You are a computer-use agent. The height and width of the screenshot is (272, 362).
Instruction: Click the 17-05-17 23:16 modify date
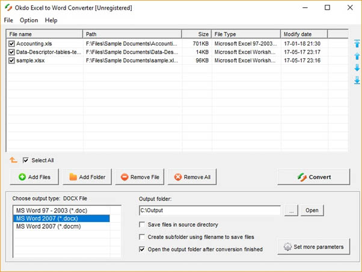(302, 61)
